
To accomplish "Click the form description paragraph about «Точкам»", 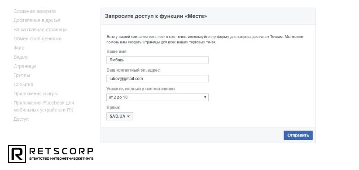I will (205, 39).
